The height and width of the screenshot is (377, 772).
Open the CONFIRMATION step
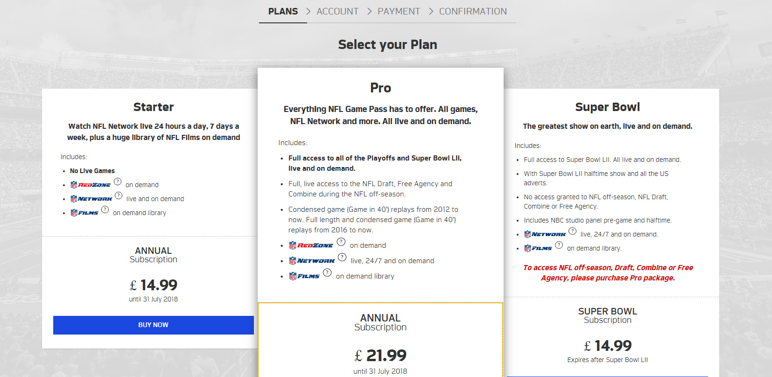point(473,11)
